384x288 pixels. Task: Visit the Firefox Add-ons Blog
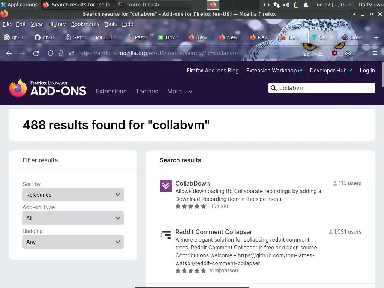tap(213, 70)
